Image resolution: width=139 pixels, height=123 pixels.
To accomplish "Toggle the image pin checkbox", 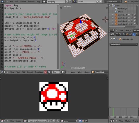I will point(58,121).
